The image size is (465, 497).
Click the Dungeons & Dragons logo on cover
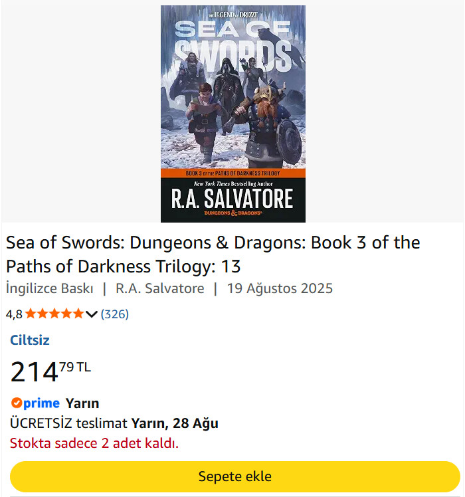[x=233, y=213]
